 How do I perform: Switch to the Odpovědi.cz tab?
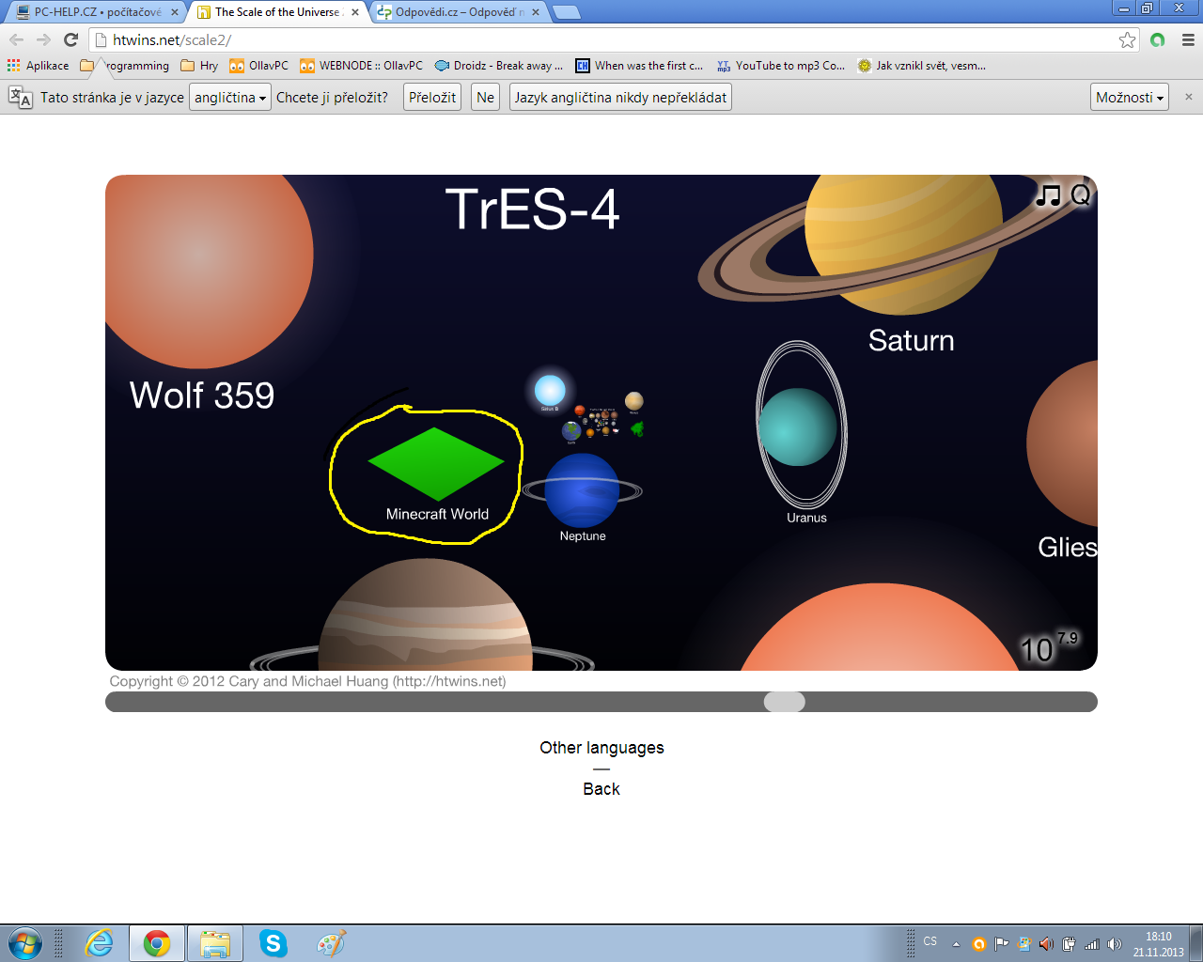[459, 12]
